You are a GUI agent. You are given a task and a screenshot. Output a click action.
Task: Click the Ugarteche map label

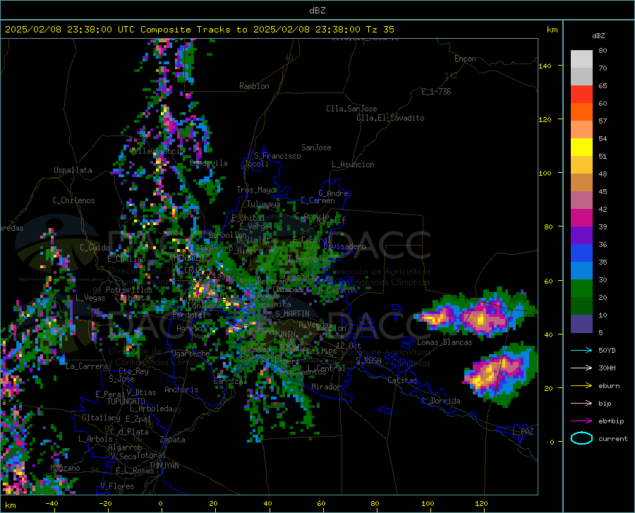click(190, 354)
